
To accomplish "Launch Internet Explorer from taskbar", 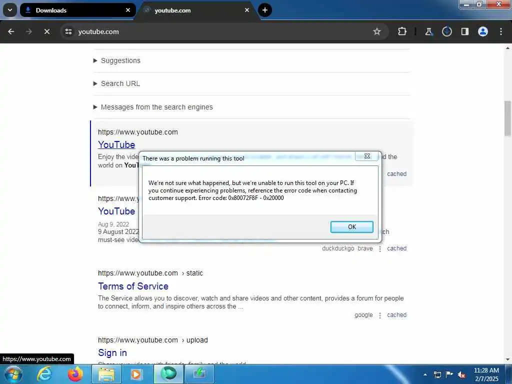I will 44,374.
